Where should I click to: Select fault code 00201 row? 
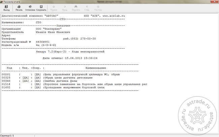tap(61, 75)
